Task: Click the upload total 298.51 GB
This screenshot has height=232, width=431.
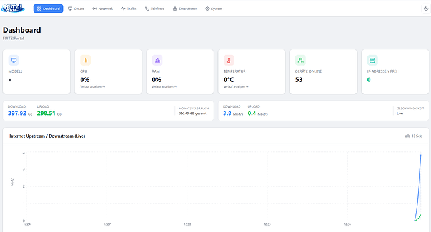Action: pyautogui.click(x=49, y=113)
